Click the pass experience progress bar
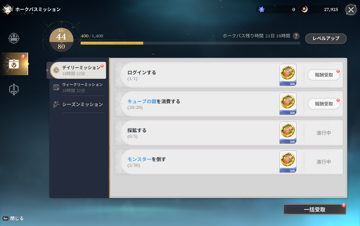Image resolution: width=360 pixels, height=226 pixels. coord(190,43)
